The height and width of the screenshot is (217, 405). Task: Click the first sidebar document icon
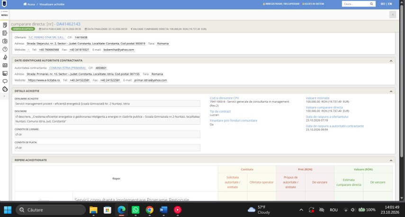[5, 25]
